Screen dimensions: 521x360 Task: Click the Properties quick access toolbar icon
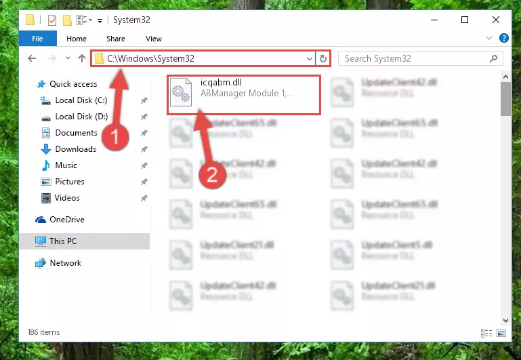point(52,20)
